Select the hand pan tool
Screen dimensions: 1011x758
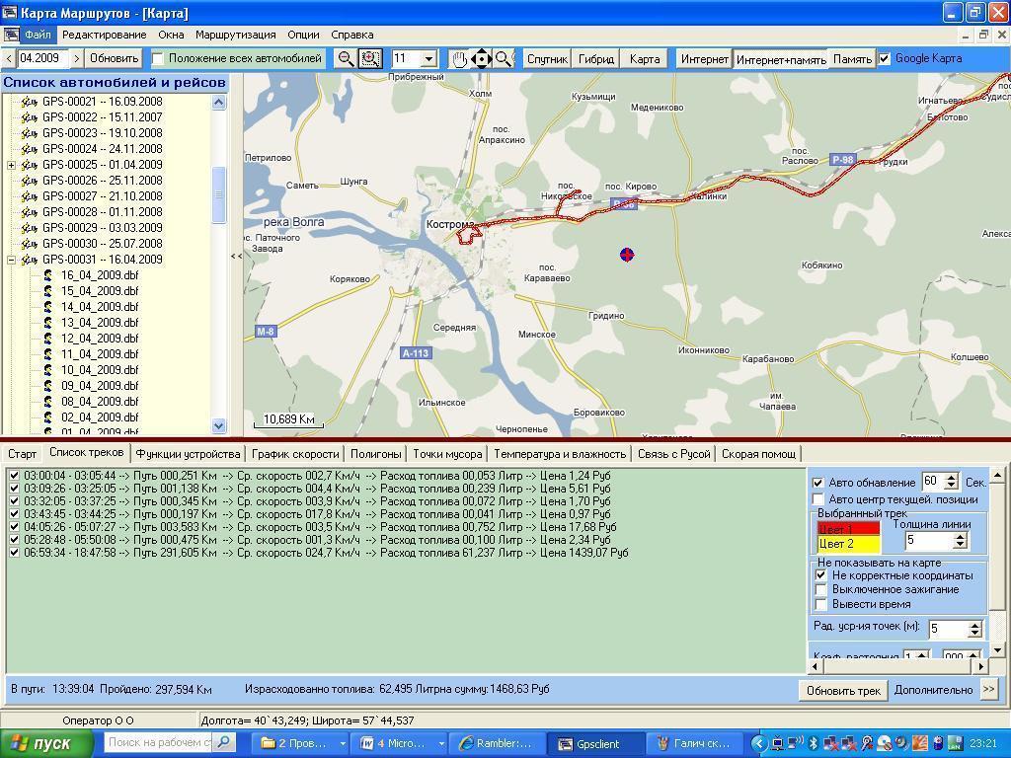(x=459, y=59)
